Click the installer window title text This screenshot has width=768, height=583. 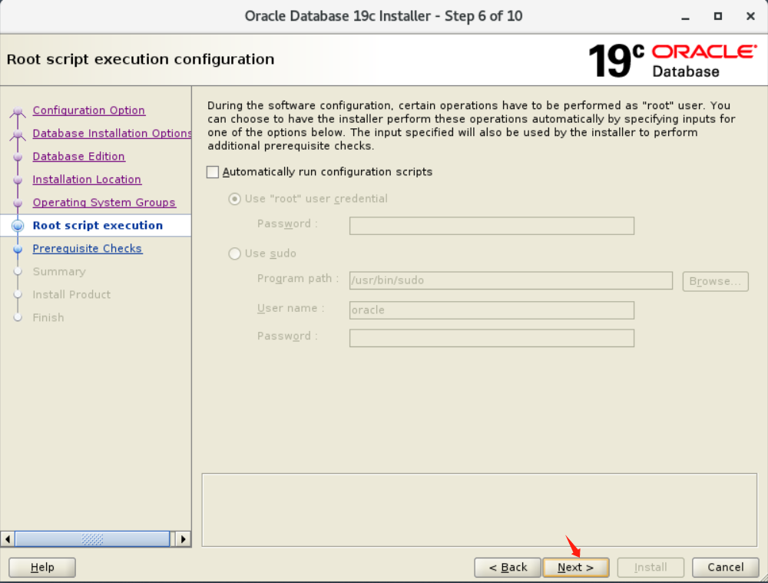click(x=383, y=16)
